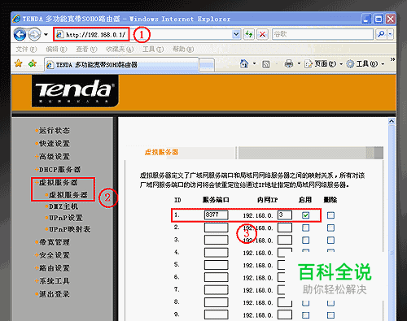Screen dimensions: 407x321
Task: Click the blank new tab button
Action: click(207, 65)
